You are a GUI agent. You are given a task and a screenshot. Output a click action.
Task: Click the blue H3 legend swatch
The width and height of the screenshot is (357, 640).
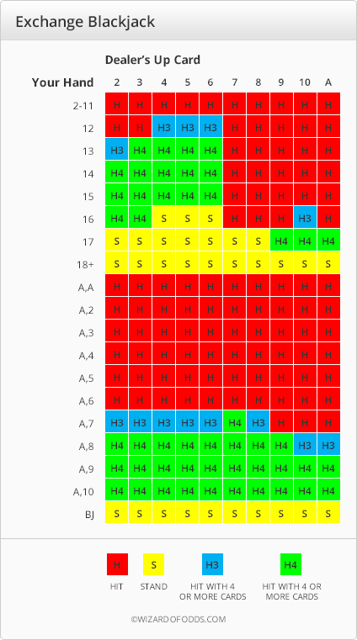coord(212,564)
